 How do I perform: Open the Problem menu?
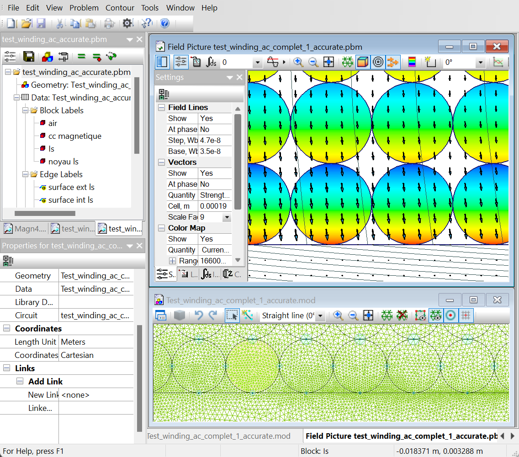(x=84, y=8)
